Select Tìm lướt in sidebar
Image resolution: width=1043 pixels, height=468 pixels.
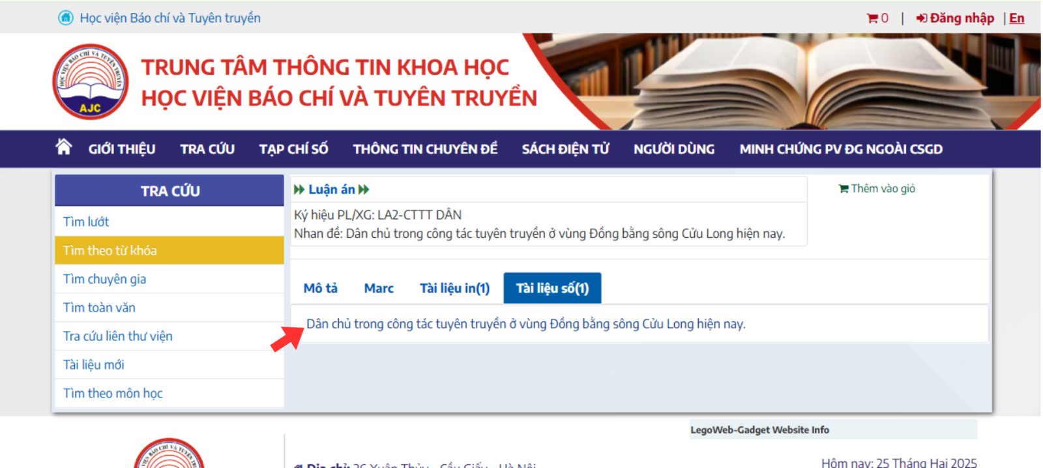pyautogui.click(x=169, y=222)
